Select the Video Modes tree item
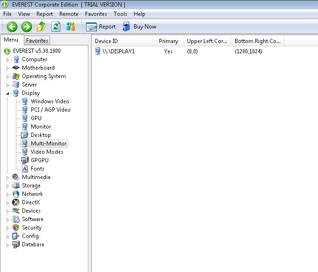The width and height of the screenshot is (318, 272). coord(47,152)
